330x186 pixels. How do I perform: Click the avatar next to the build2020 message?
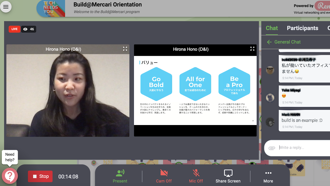[x=270, y=70]
